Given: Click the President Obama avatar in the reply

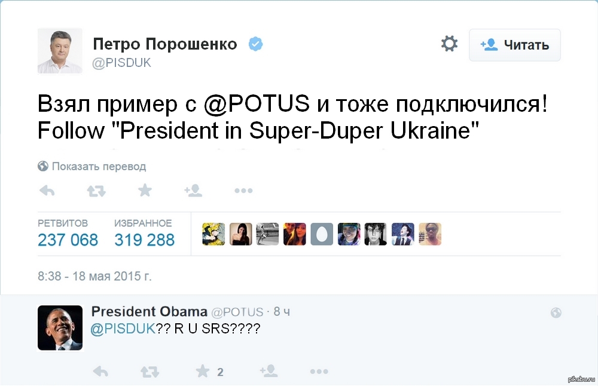Looking at the screenshot, I should tap(60, 327).
